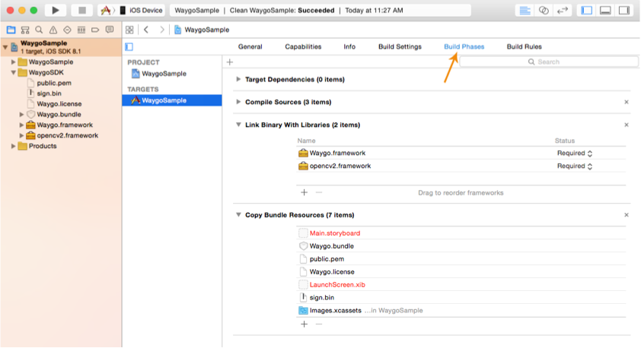Show the Report navigator
Viewport: 641px width, 348px height.
110,30
